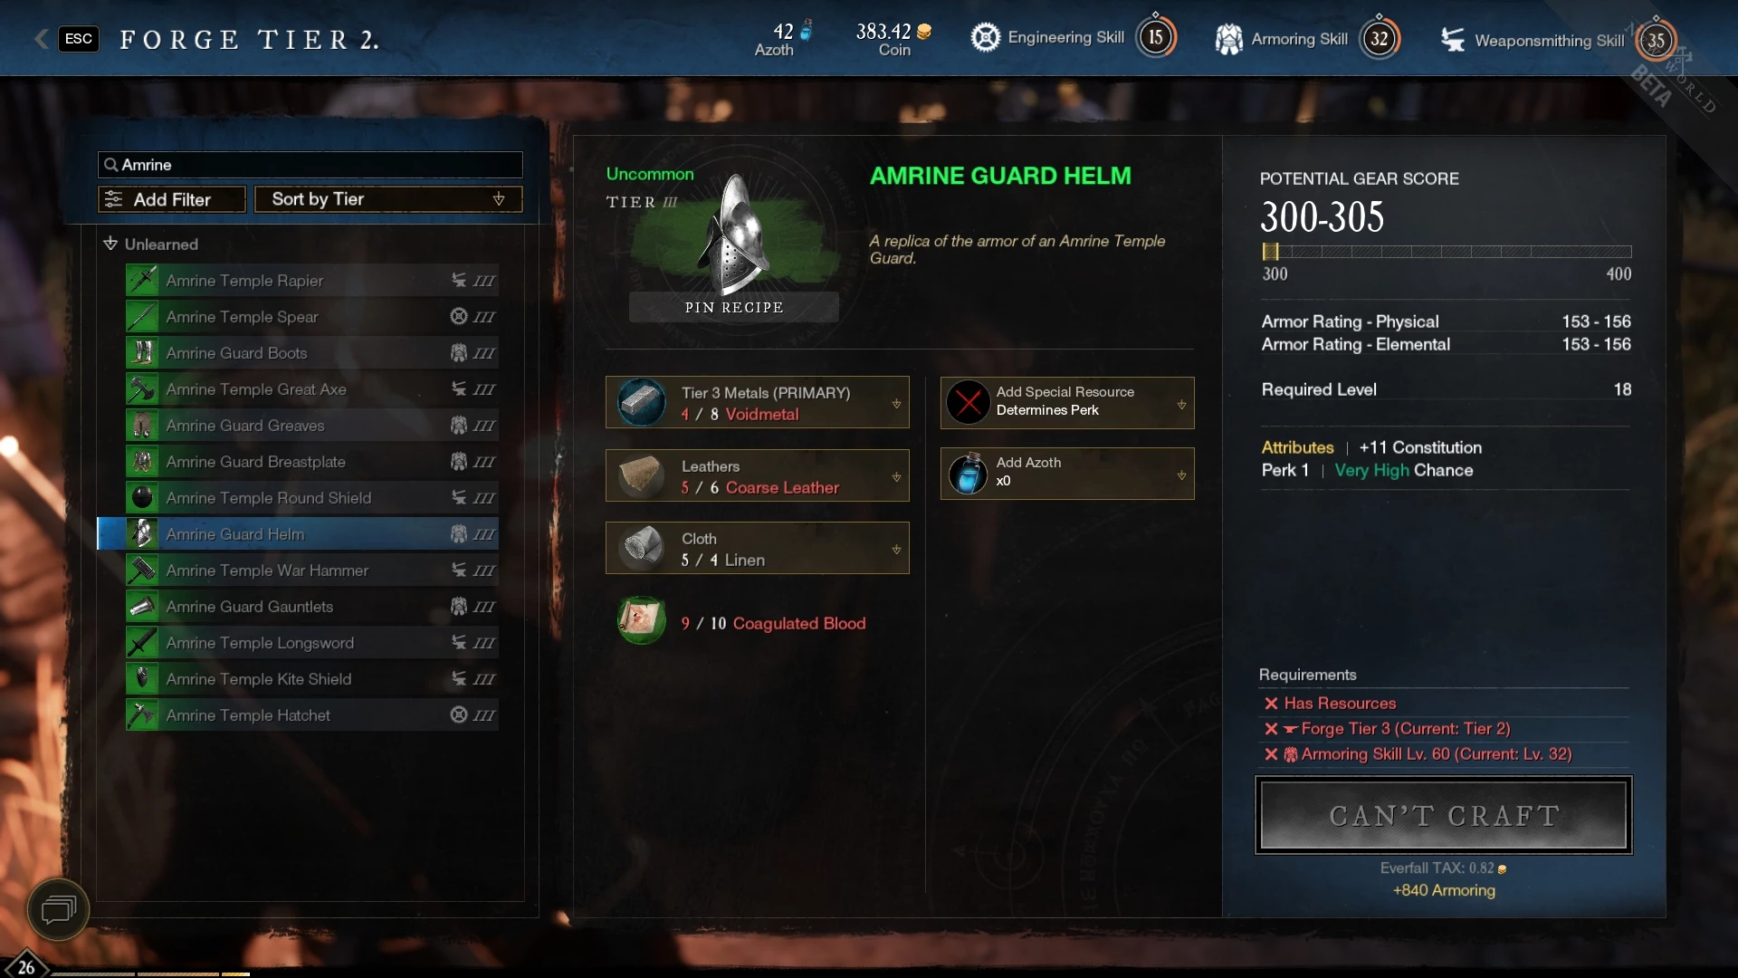Click the potential gear score bar
This screenshot has width=1738, height=978.
click(1447, 252)
